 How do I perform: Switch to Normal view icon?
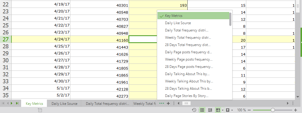click(x=202, y=110)
